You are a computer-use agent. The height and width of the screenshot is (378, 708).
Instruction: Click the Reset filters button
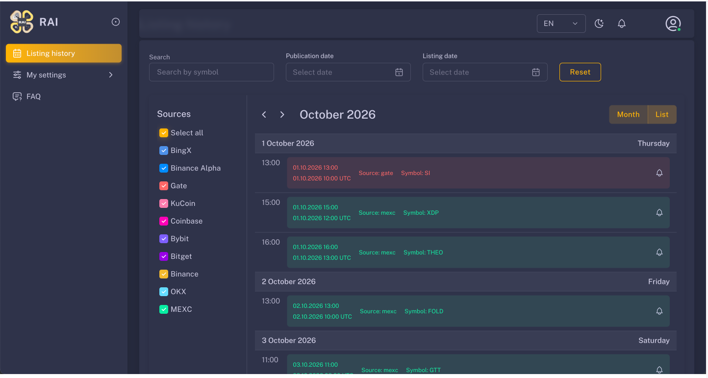coord(580,72)
